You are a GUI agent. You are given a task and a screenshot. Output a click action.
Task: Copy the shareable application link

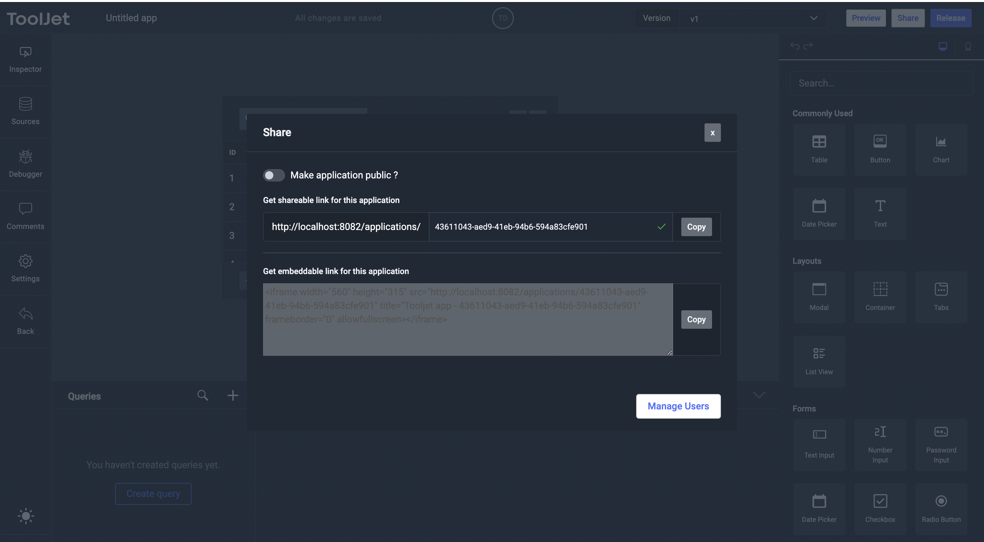696,227
